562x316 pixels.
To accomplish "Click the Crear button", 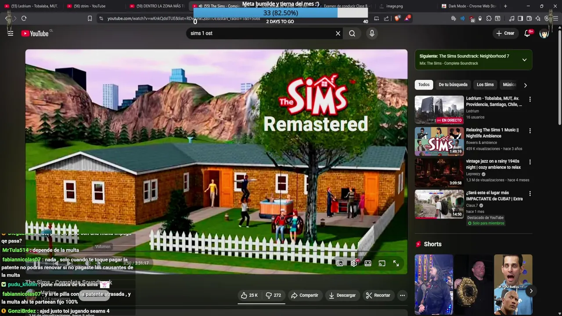I will click(505, 33).
